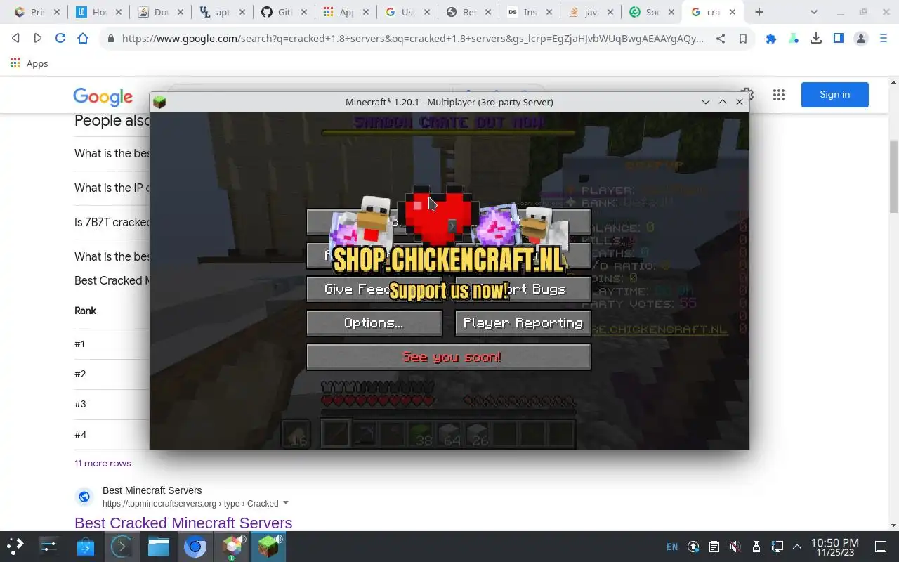Image resolution: width=899 pixels, height=562 pixels.
Task: Switch to Prism Launcher cube taskbar icon
Action: [x=232, y=546]
